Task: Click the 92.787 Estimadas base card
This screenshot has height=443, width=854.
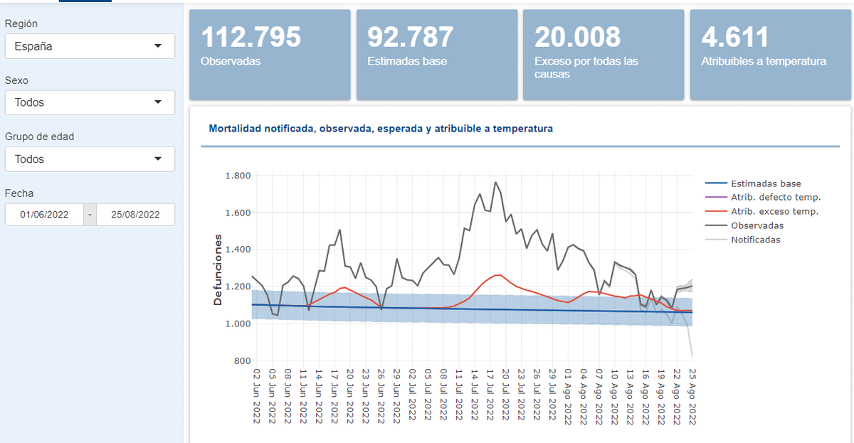Action: [436, 55]
